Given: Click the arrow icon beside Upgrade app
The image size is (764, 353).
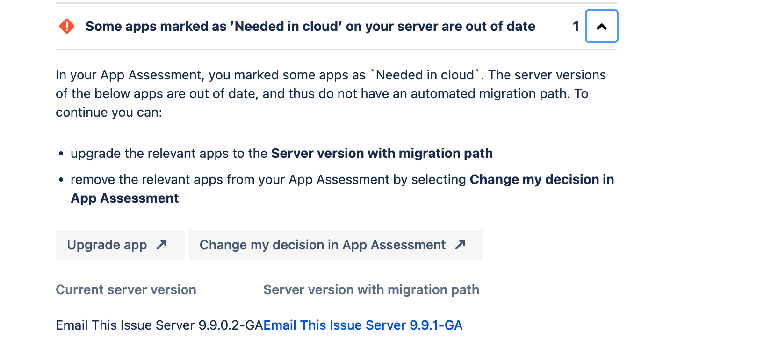Looking at the screenshot, I should pyautogui.click(x=161, y=245).
